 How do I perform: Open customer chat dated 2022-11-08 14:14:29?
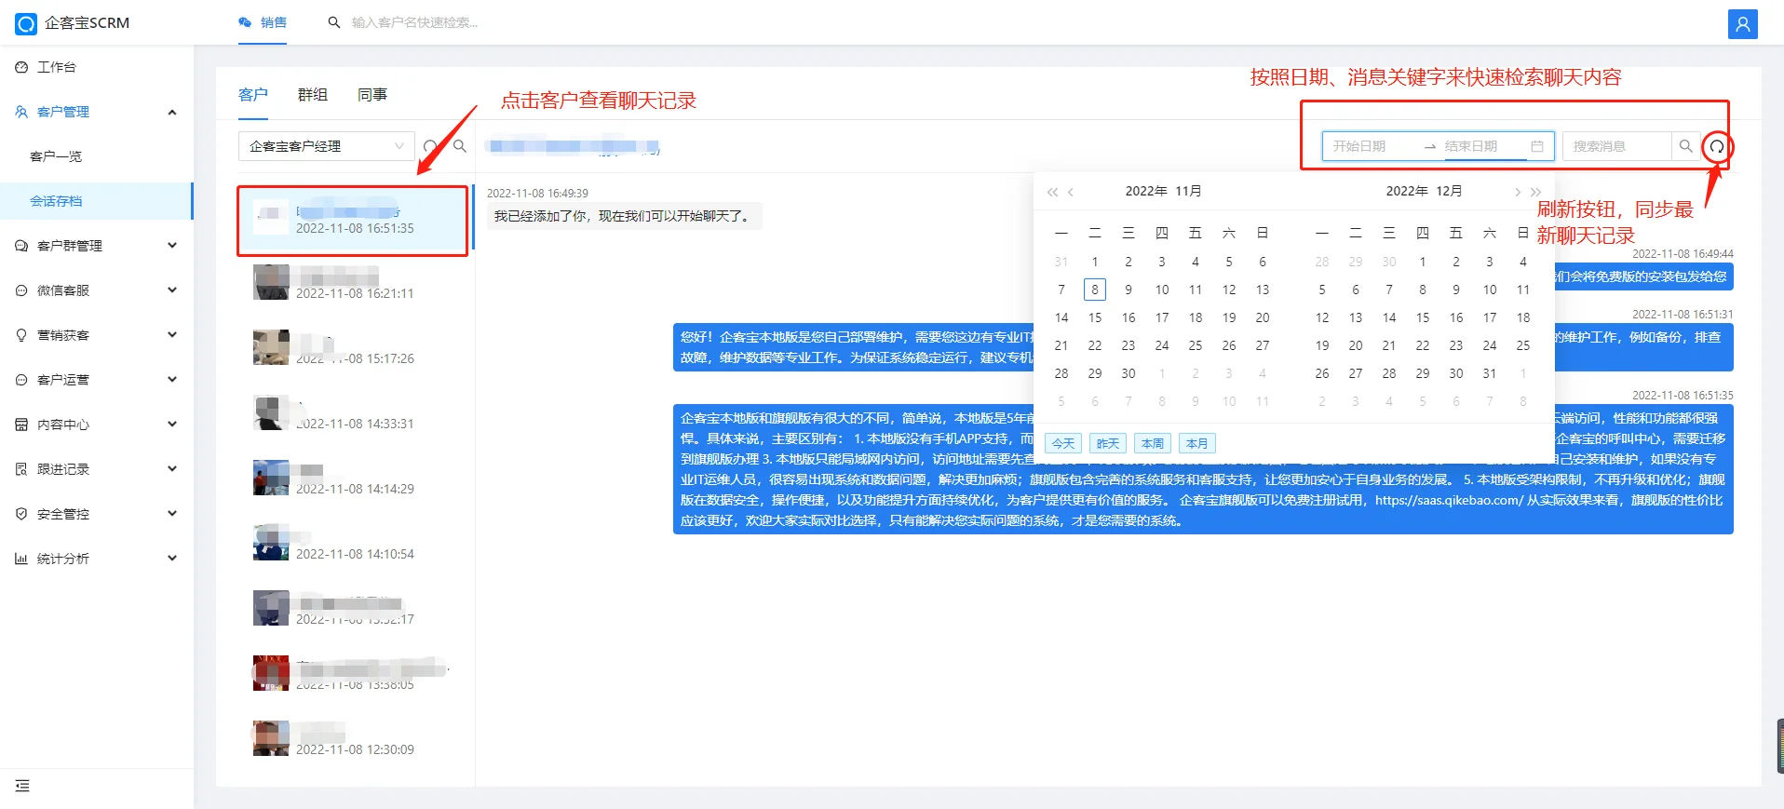point(354,478)
